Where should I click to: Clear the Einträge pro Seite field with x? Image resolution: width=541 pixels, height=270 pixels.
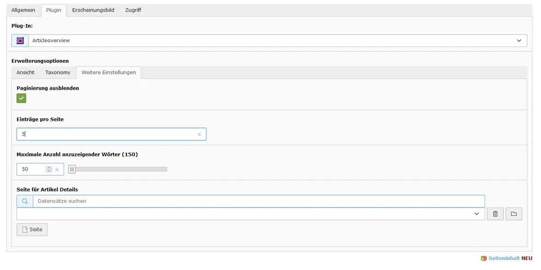click(x=199, y=134)
